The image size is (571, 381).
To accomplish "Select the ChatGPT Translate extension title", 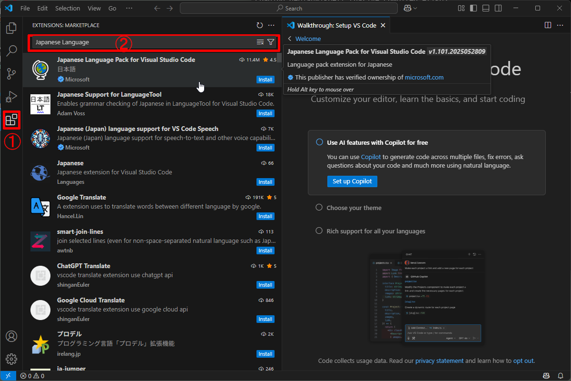I will pos(84,266).
